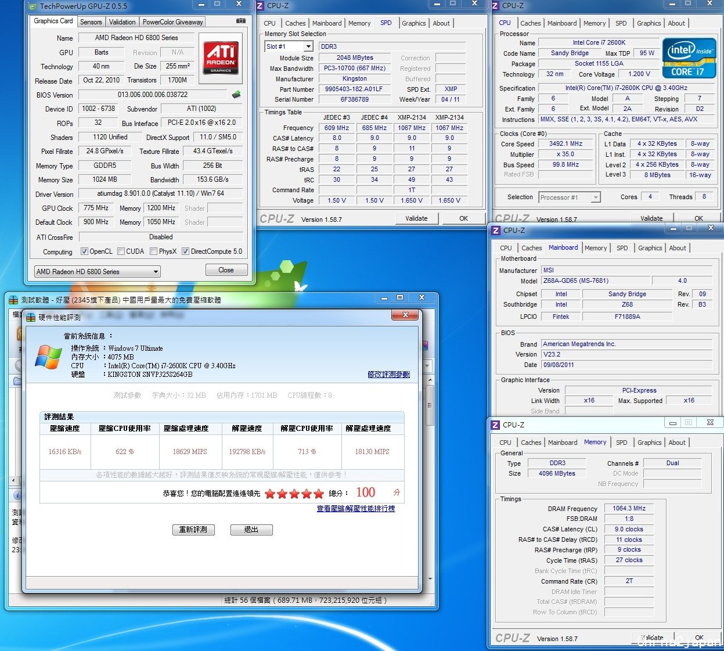Image resolution: width=724 pixels, height=651 pixels.
Task: Click the Level 3 cache value 8 MBytes
Action: (657, 175)
